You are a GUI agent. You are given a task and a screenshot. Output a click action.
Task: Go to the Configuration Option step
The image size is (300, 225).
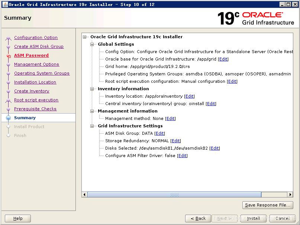coord(36,37)
